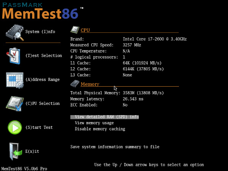Open the CPU Selection chip icon
This screenshot has height=171, width=228.
(x=15, y=103)
